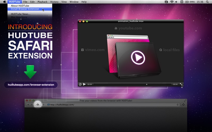Click the rightmost Safari toolbar button
This screenshot has height=132, width=212.
click(x=183, y=105)
